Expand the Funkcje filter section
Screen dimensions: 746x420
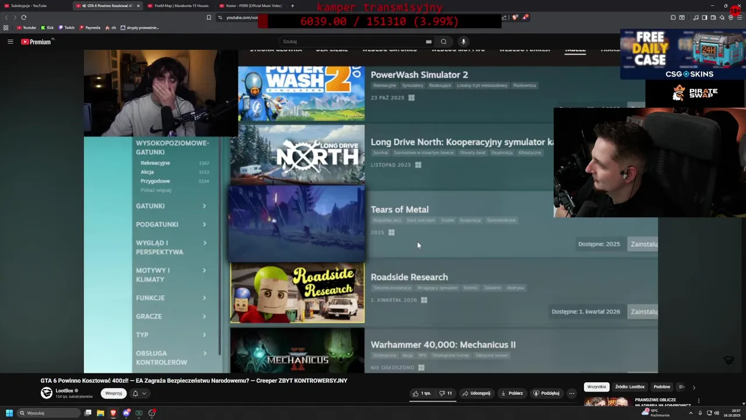(171, 297)
